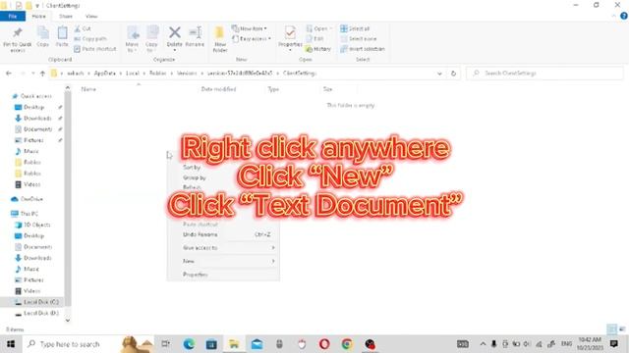Click taskbar Type here to search box
Screen dimensions: 629x353
coord(87,344)
